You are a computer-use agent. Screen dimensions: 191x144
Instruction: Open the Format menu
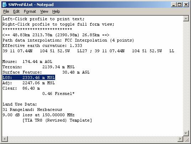[x=30, y=11]
